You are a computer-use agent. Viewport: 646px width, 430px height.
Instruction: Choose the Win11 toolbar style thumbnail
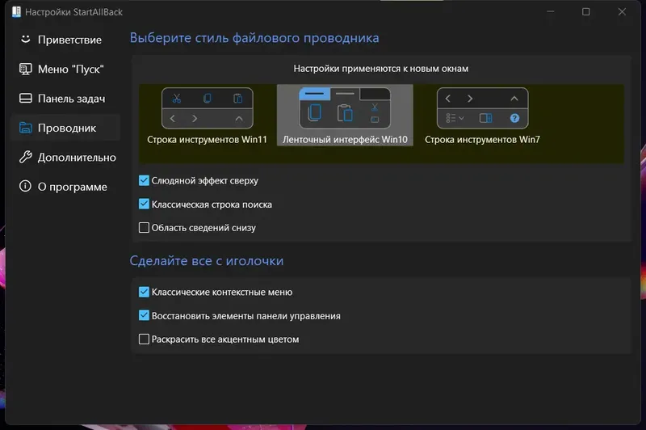pos(208,108)
